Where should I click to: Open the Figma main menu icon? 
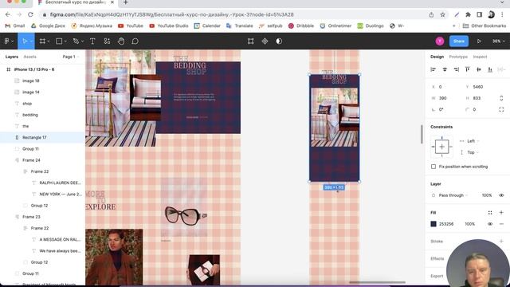point(7,41)
